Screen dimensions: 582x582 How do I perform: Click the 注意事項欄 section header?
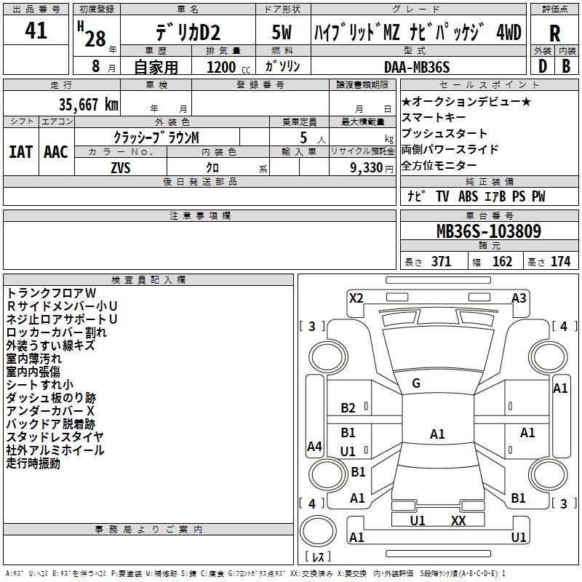[199, 215]
